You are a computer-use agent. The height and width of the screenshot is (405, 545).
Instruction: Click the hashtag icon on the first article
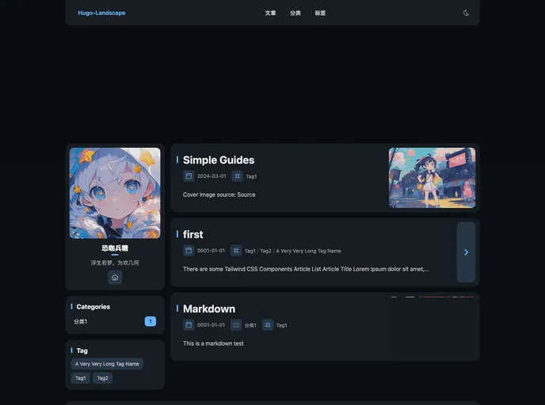coord(236,250)
